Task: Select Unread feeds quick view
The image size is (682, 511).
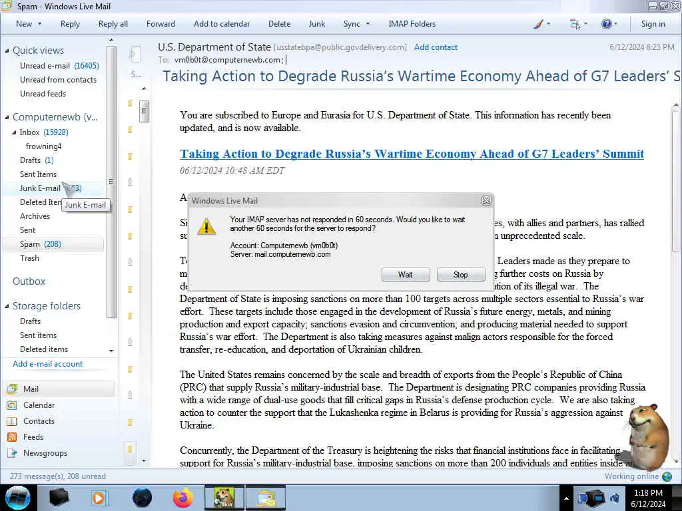Action: tap(43, 93)
